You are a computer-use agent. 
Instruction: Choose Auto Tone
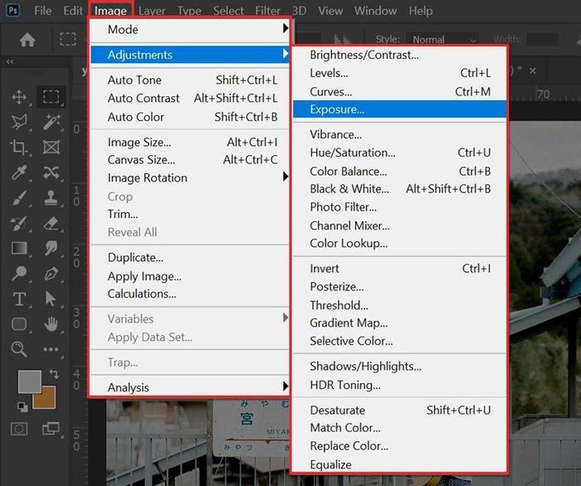pos(190,80)
